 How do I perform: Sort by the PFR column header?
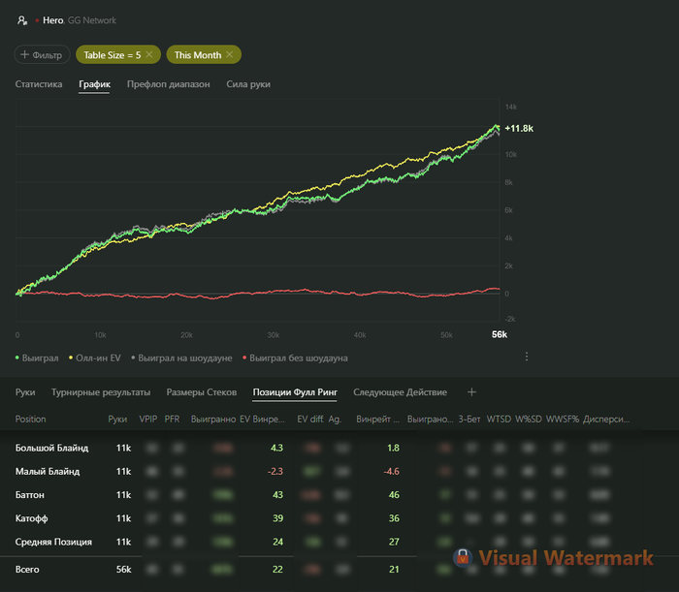pyautogui.click(x=172, y=419)
